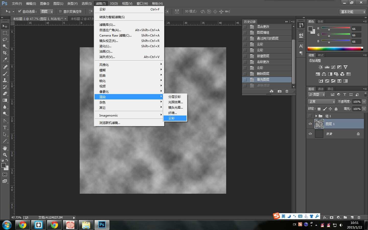
Task: Select the Gradient tool
Action: [5, 100]
